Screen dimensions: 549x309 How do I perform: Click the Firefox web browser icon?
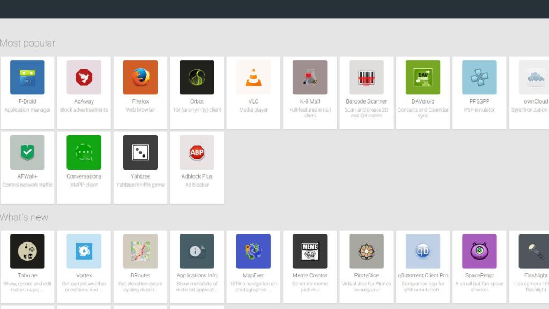(140, 77)
